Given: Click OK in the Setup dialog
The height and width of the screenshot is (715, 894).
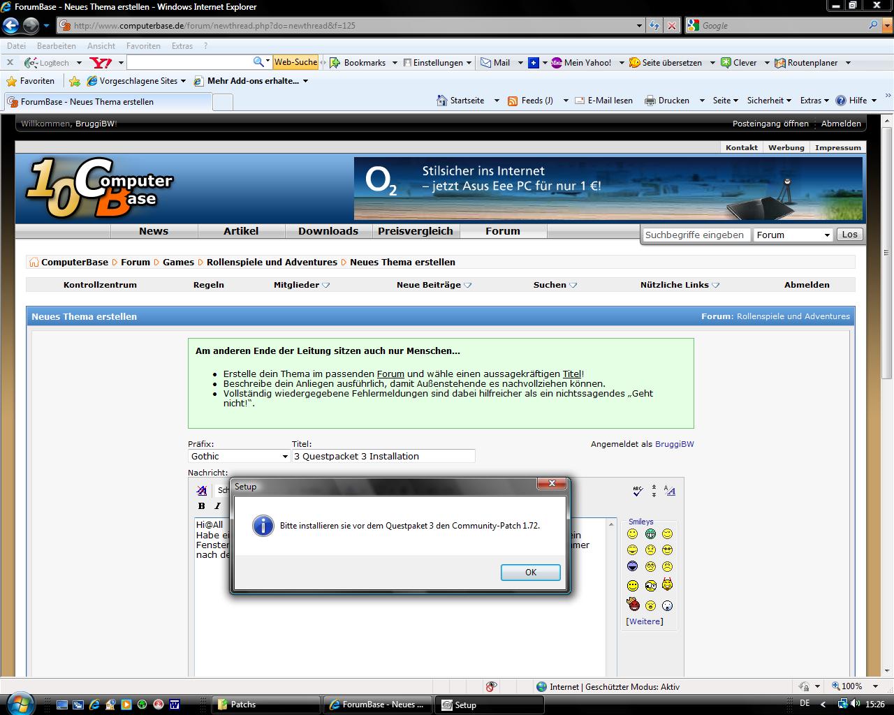Looking at the screenshot, I should tap(531, 573).
